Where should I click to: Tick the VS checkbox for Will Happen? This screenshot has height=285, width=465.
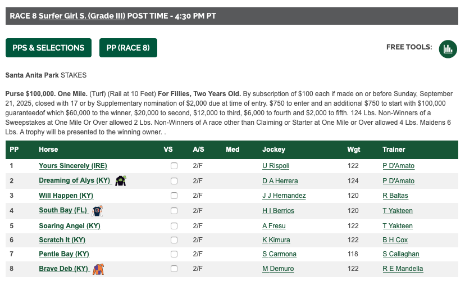(174, 196)
